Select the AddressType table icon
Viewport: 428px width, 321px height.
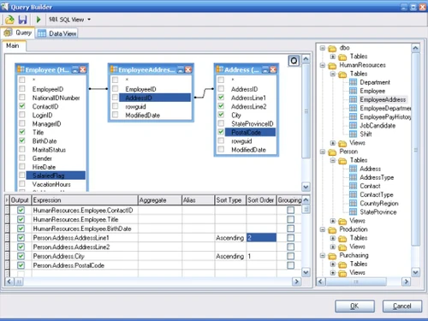pos(353,177)
